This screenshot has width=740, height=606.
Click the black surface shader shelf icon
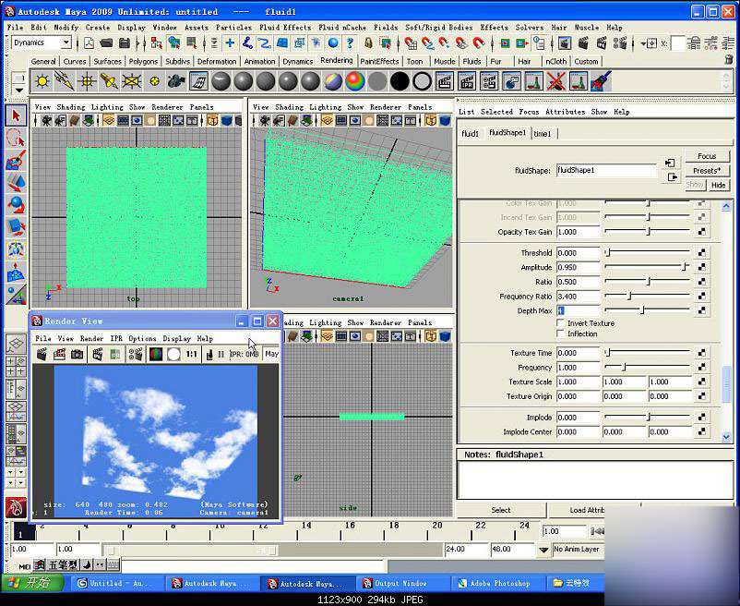coord(400,81)
